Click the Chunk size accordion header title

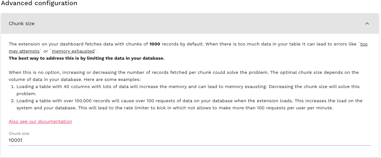click(x=22, y=24)
